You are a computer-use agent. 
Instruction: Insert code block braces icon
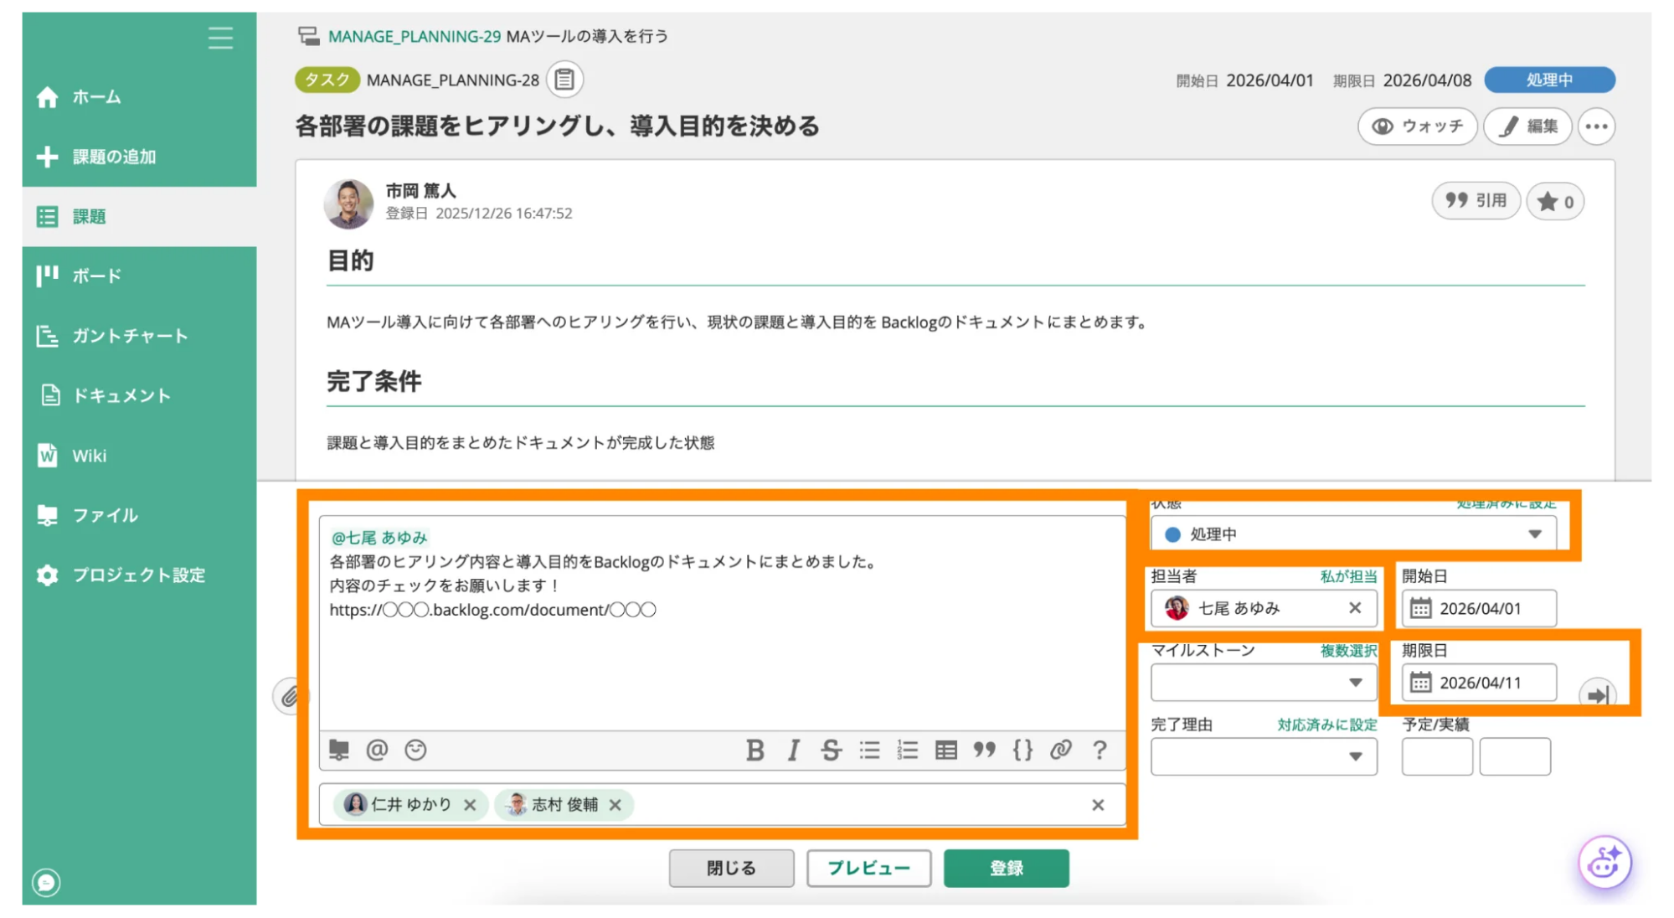click(x=1022, y=750)
